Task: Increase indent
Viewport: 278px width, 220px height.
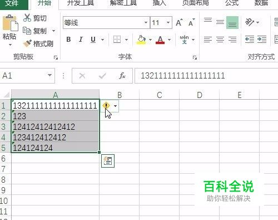Action: point(262,40)
